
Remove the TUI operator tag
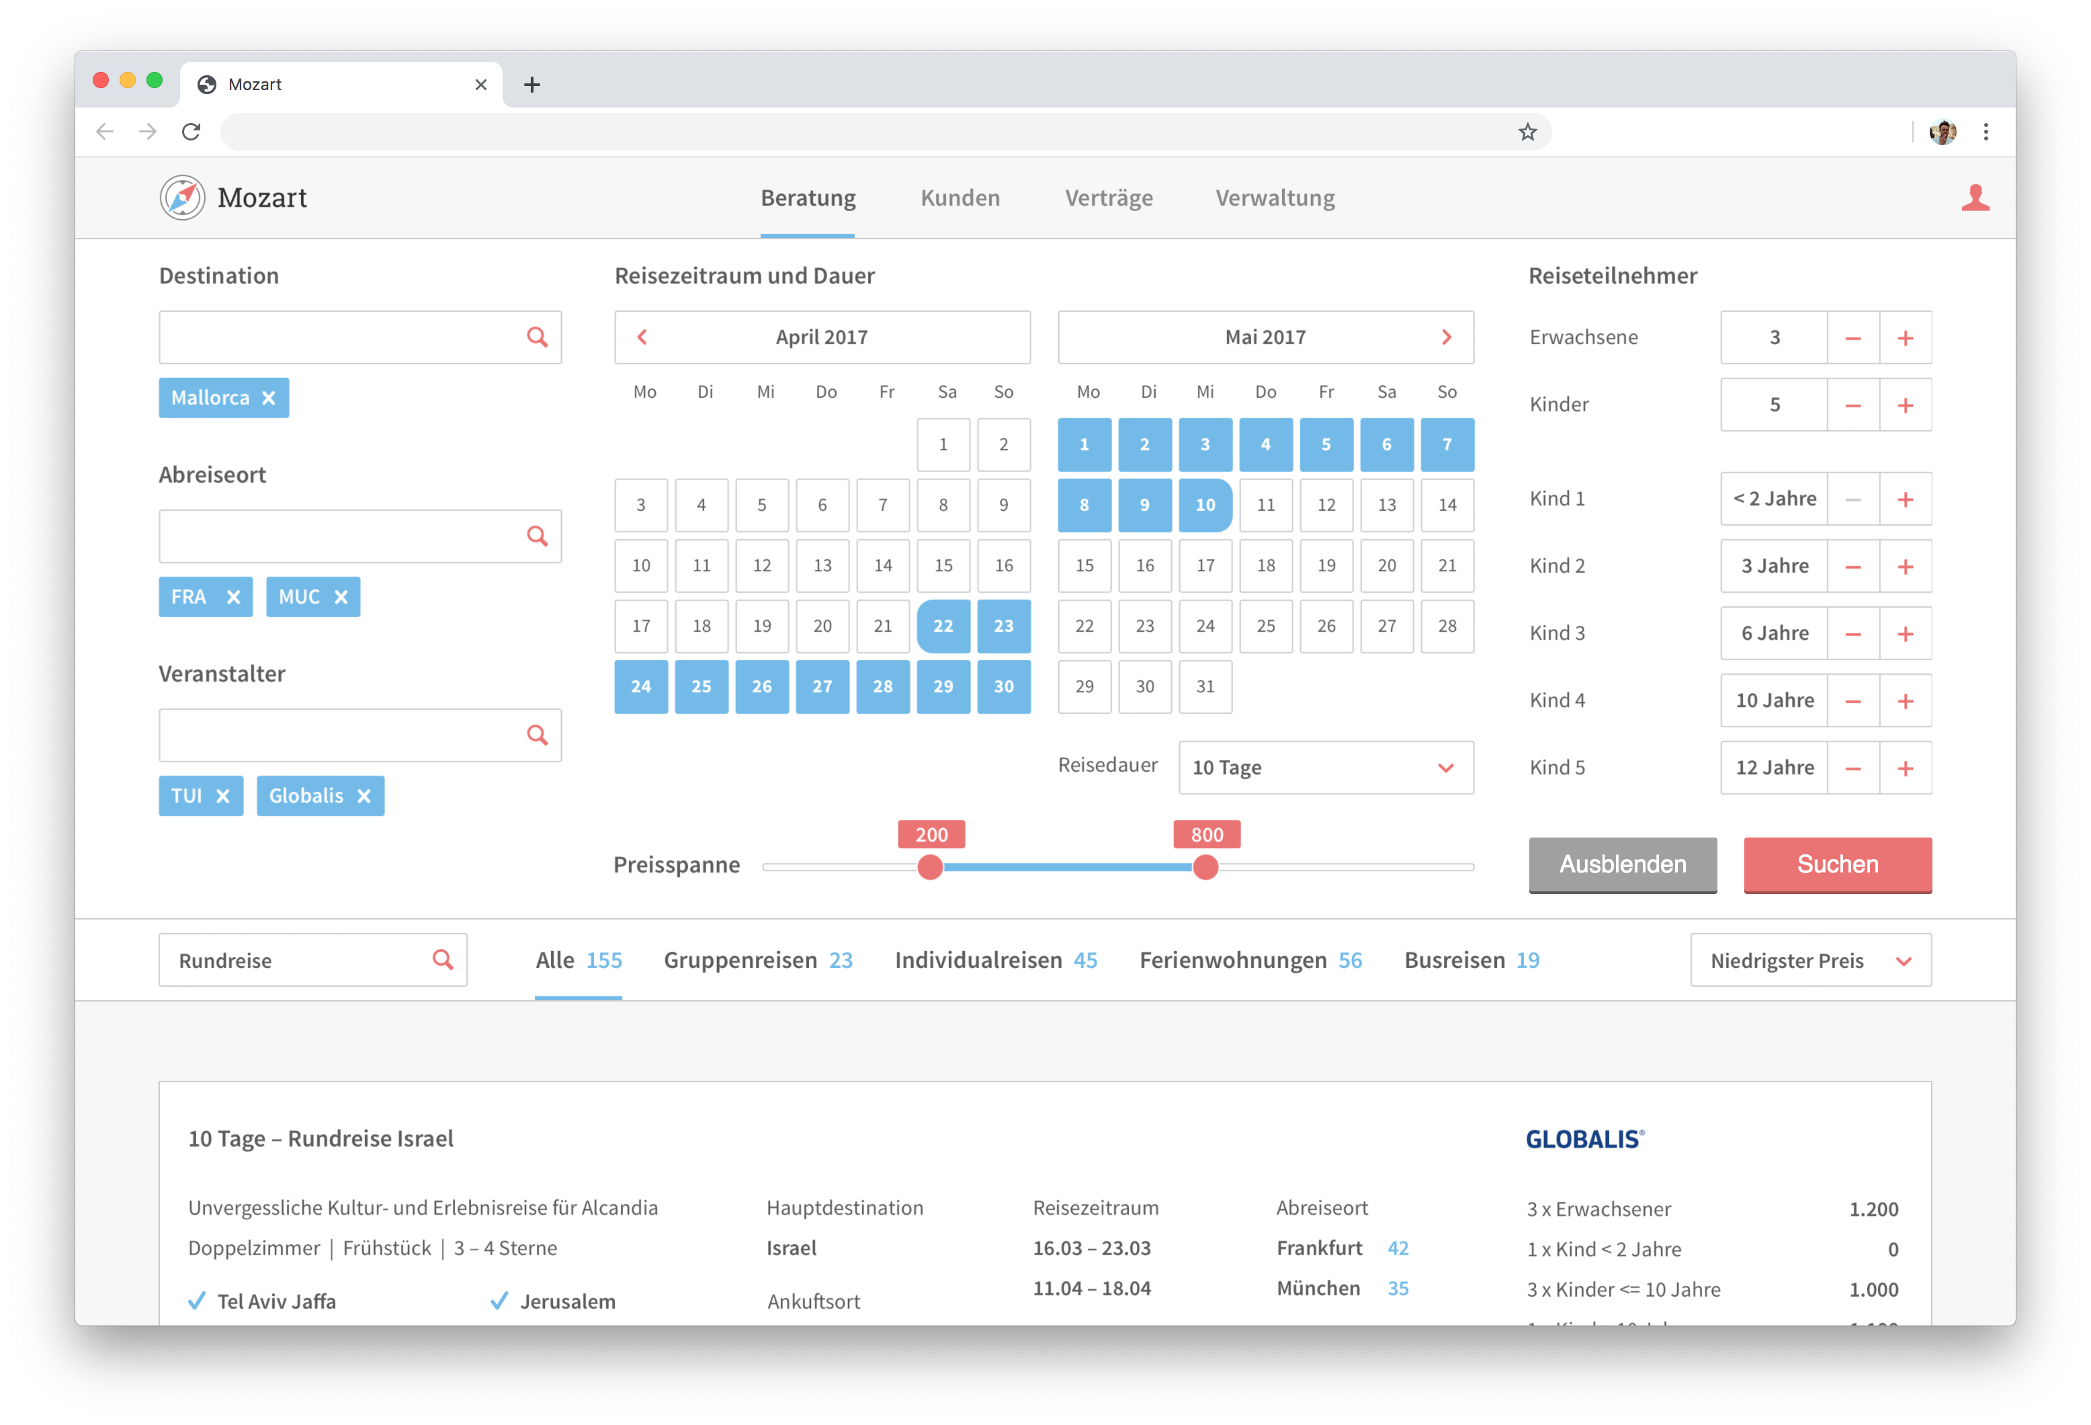(223, 796)
